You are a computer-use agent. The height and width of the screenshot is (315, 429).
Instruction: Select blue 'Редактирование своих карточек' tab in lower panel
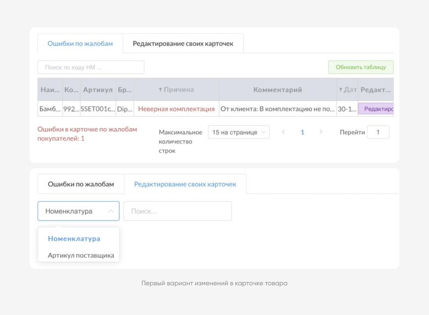[x=185, y=184]
